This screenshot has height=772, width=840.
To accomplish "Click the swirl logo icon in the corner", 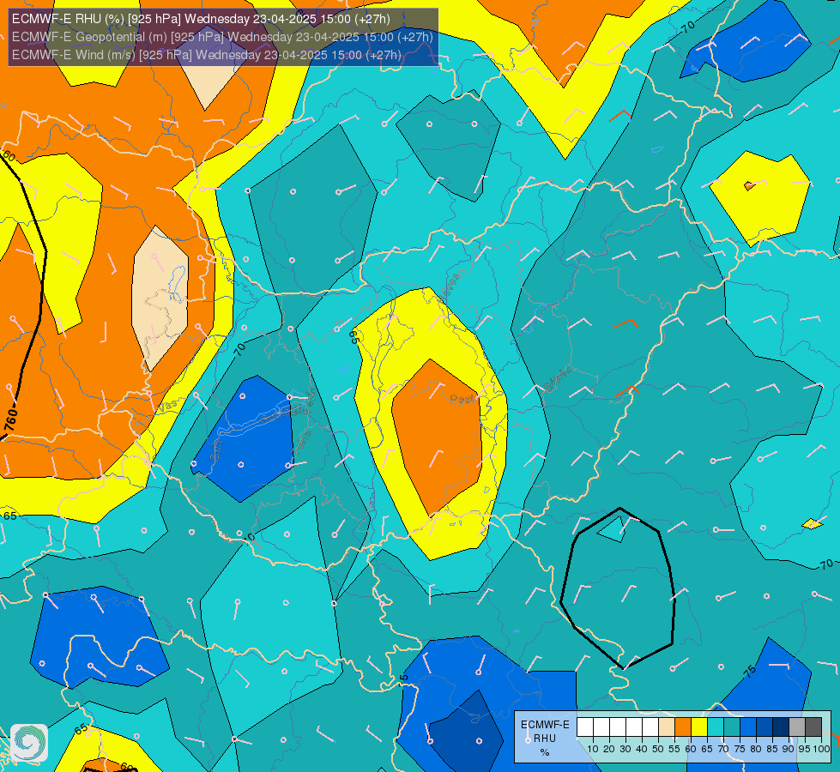I will tap(29, 743).
